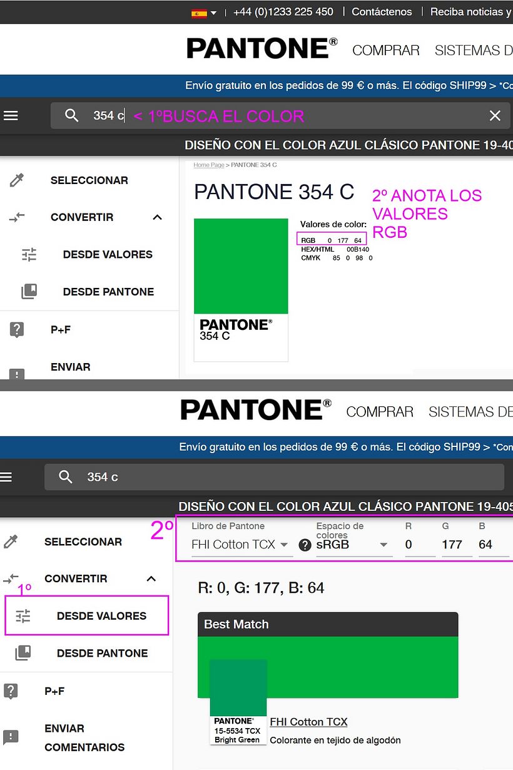513x770 pixels.
Task: Click the PANTONE 354 C page heading
Action: pos(274,192)
